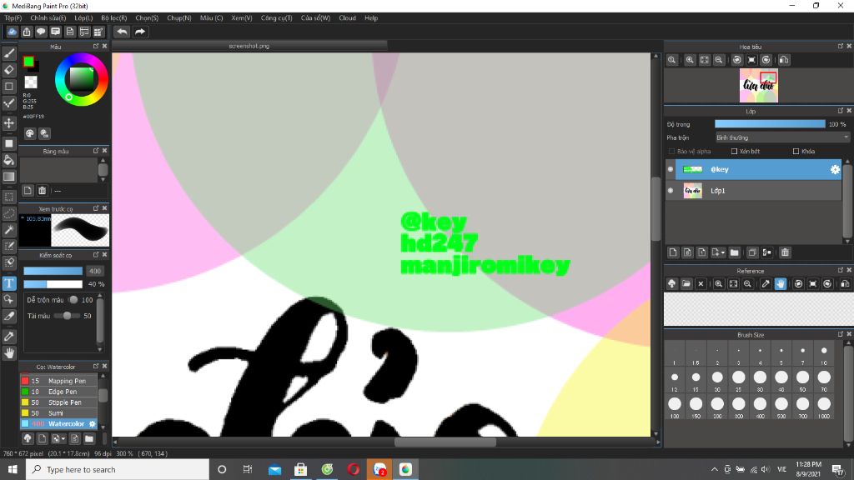Image resolution: width=854 pixels, height=480 pixels.
Task: Delete palette color with trash icon
Action: (42, 191)
